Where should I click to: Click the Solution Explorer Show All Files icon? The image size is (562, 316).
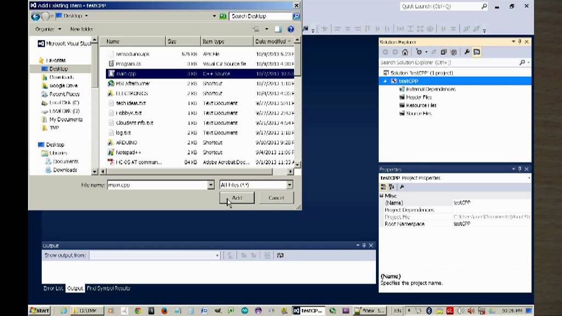[454, 52]
